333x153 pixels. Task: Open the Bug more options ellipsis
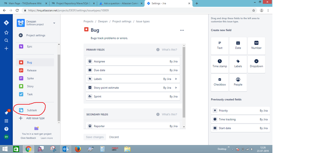tap(182, 30)
